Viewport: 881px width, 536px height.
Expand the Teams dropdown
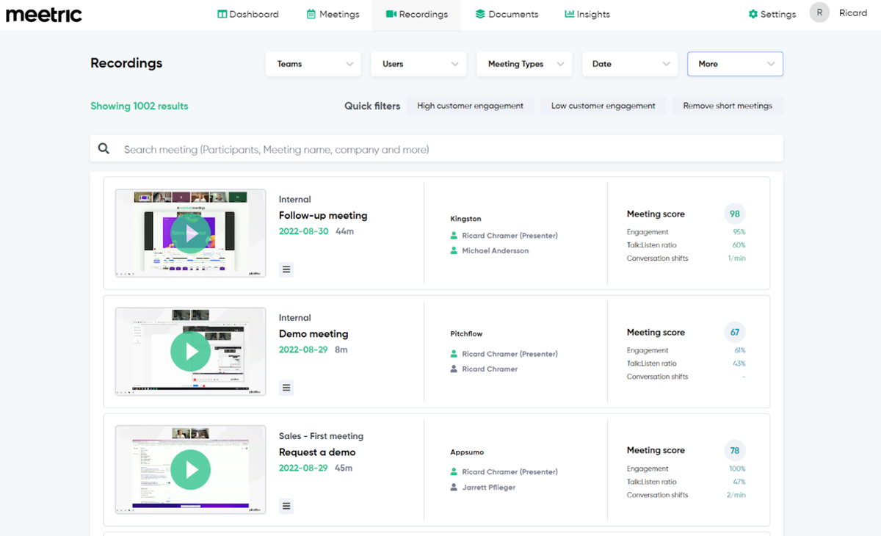pyautogui.click(x=313, y=64)
